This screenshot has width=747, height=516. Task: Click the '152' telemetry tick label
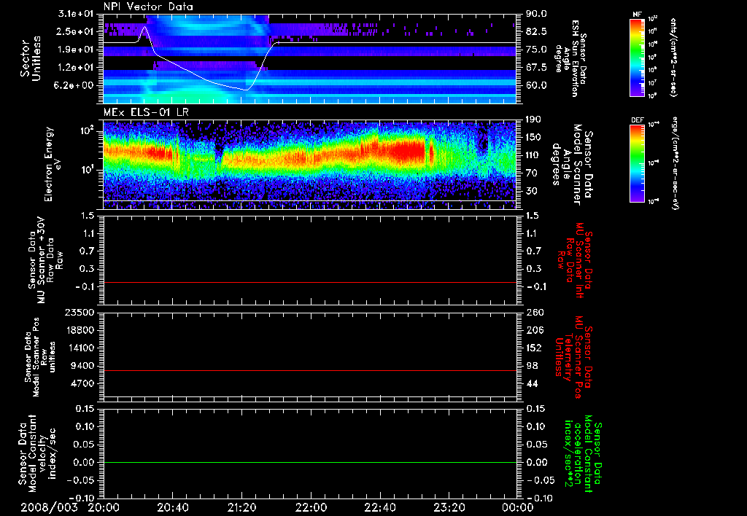(x=534, y=348)
